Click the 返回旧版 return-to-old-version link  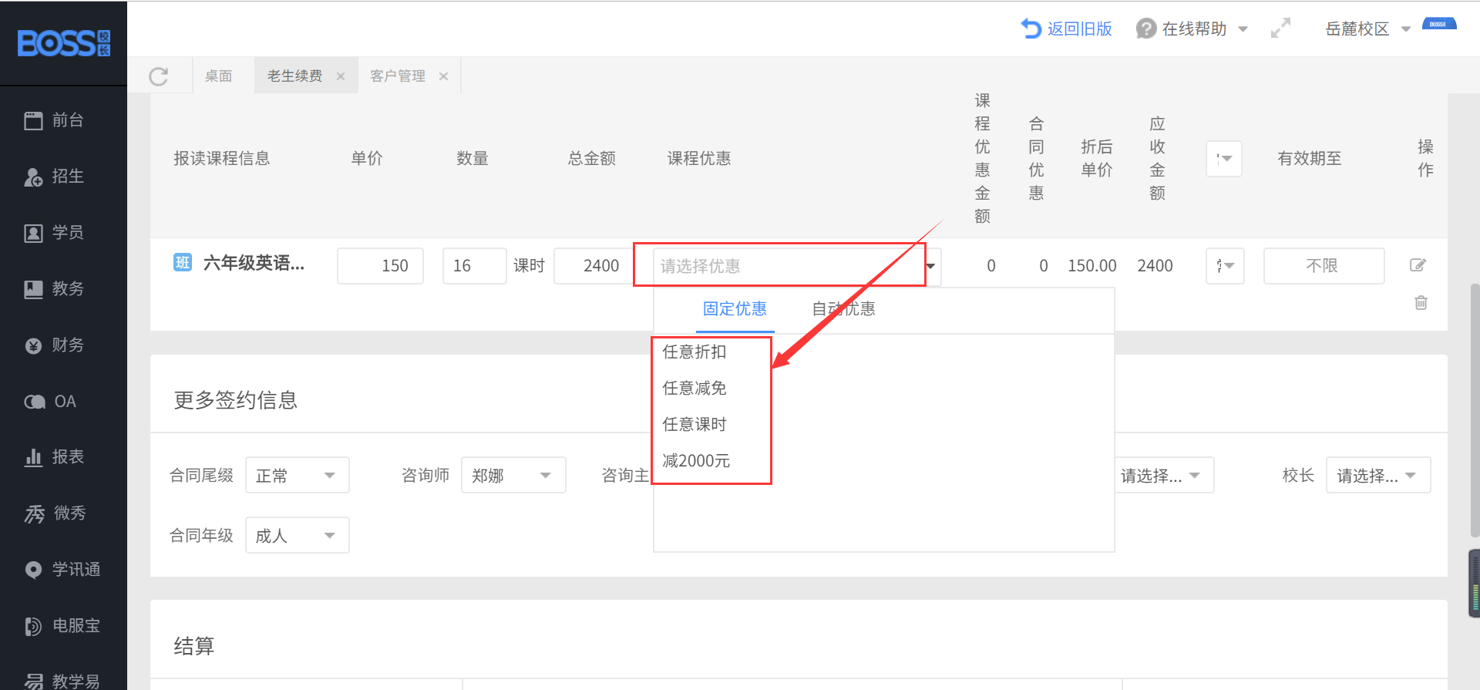click(x=1067, y=29)
